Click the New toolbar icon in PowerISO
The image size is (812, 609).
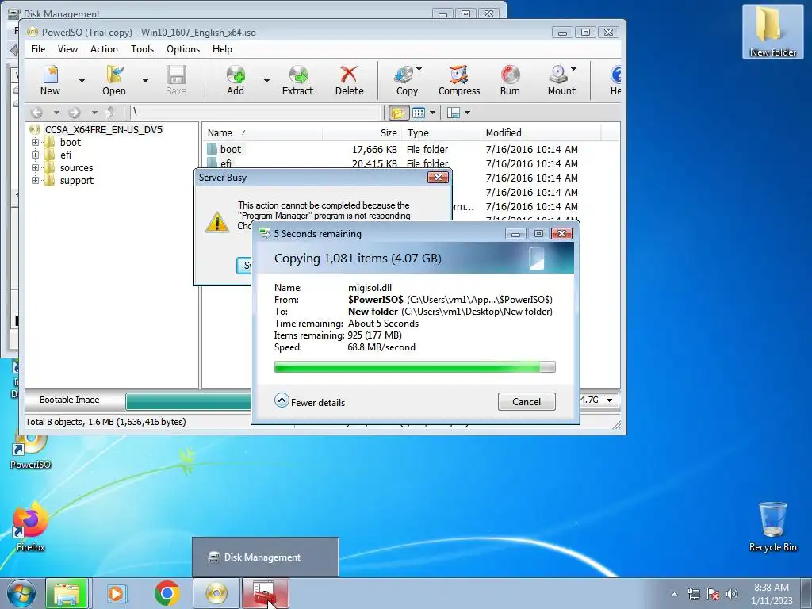pyautogui.click(x=50, y=80)
